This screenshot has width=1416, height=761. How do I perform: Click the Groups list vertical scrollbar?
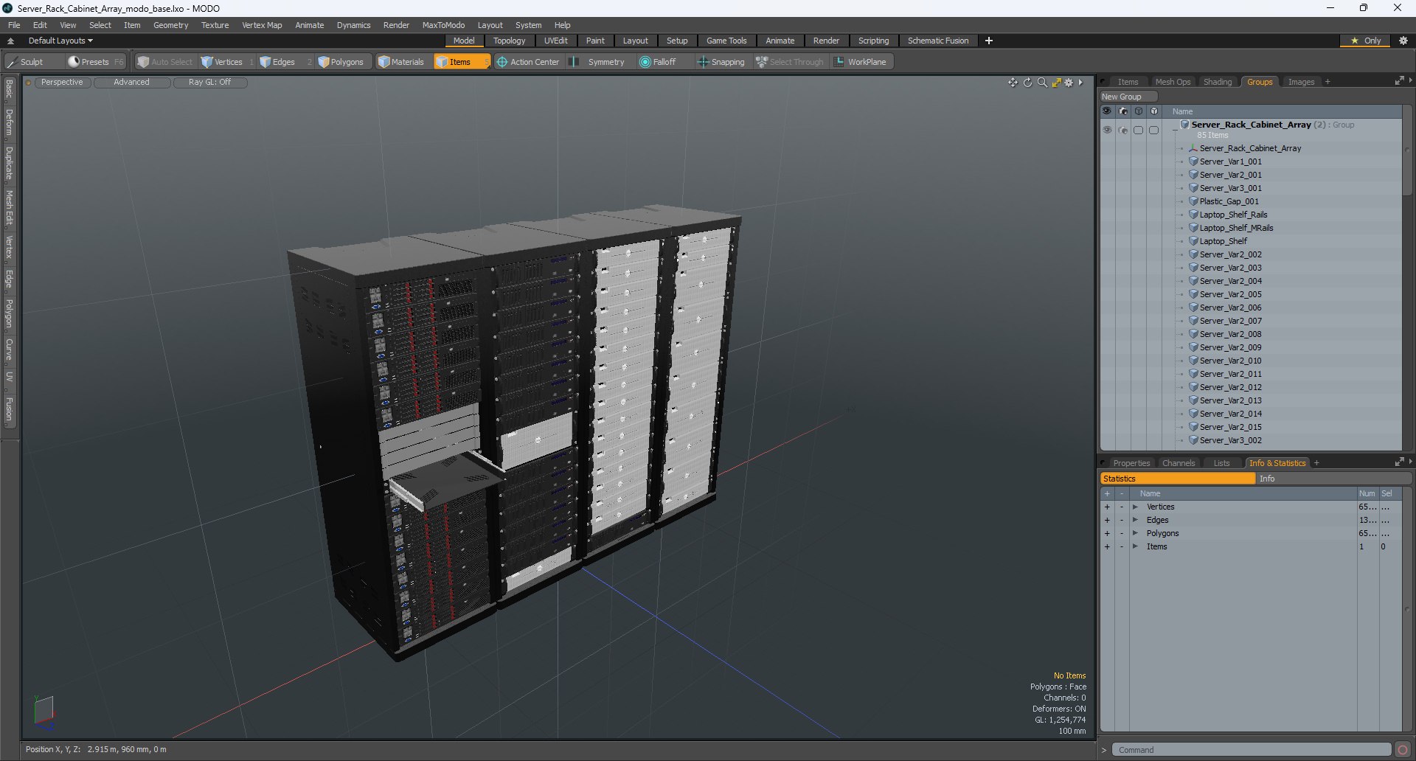coord(1407,151)
